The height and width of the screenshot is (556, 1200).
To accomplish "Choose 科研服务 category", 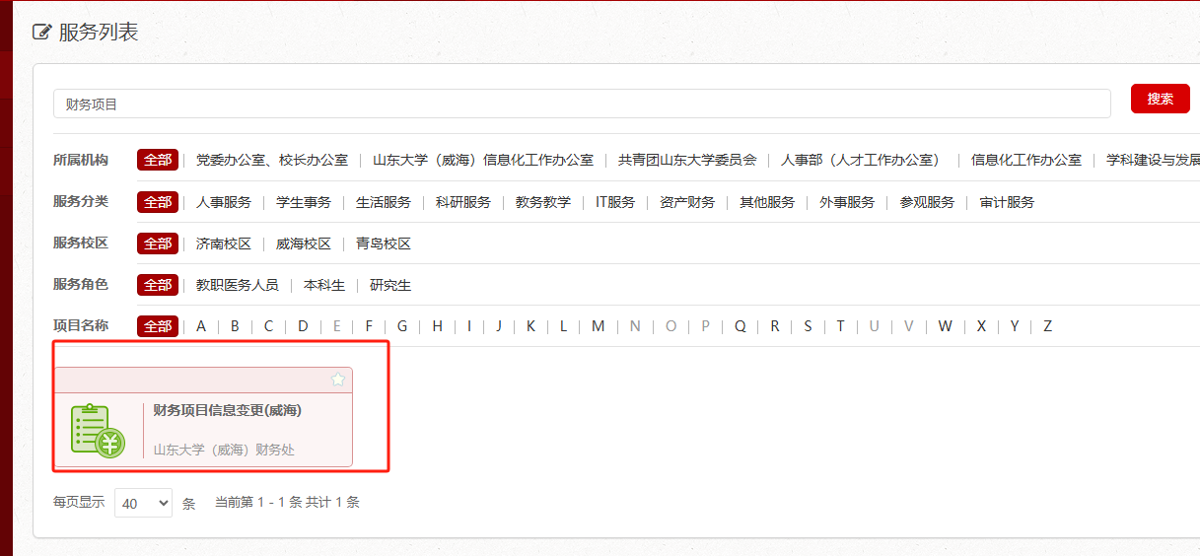I will point(463,202).
